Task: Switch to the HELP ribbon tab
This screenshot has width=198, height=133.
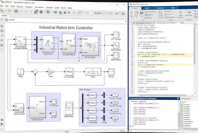Action: point(173,8)
